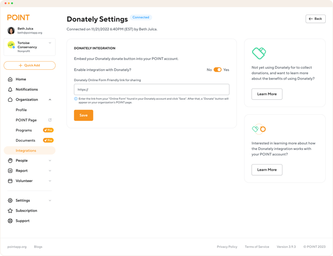This screenshot has width=333, height=256.
Task: Collapse the Organization menu chevron
Action: pos(50,100)
